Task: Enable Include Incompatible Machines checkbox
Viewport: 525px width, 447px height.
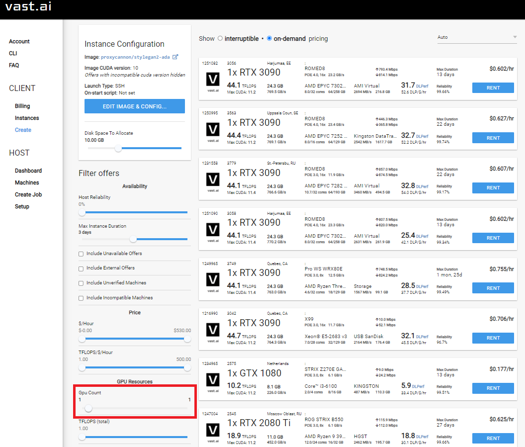Action: (x=81, y=298)
